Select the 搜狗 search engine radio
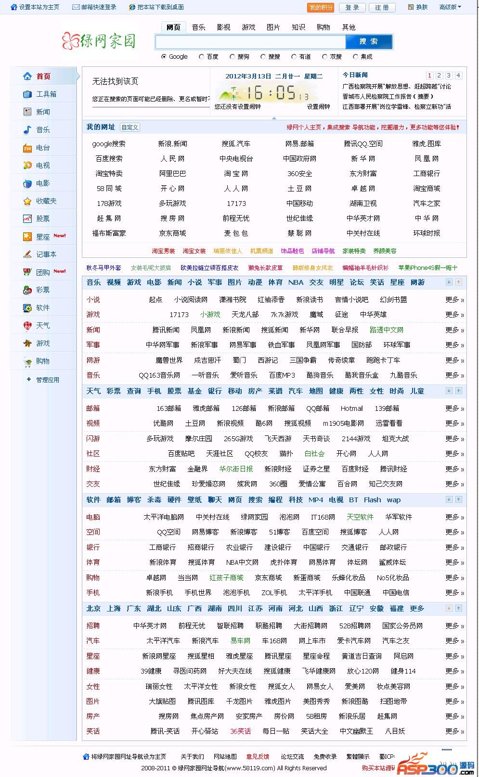The image size is (479, 777). 233,56
